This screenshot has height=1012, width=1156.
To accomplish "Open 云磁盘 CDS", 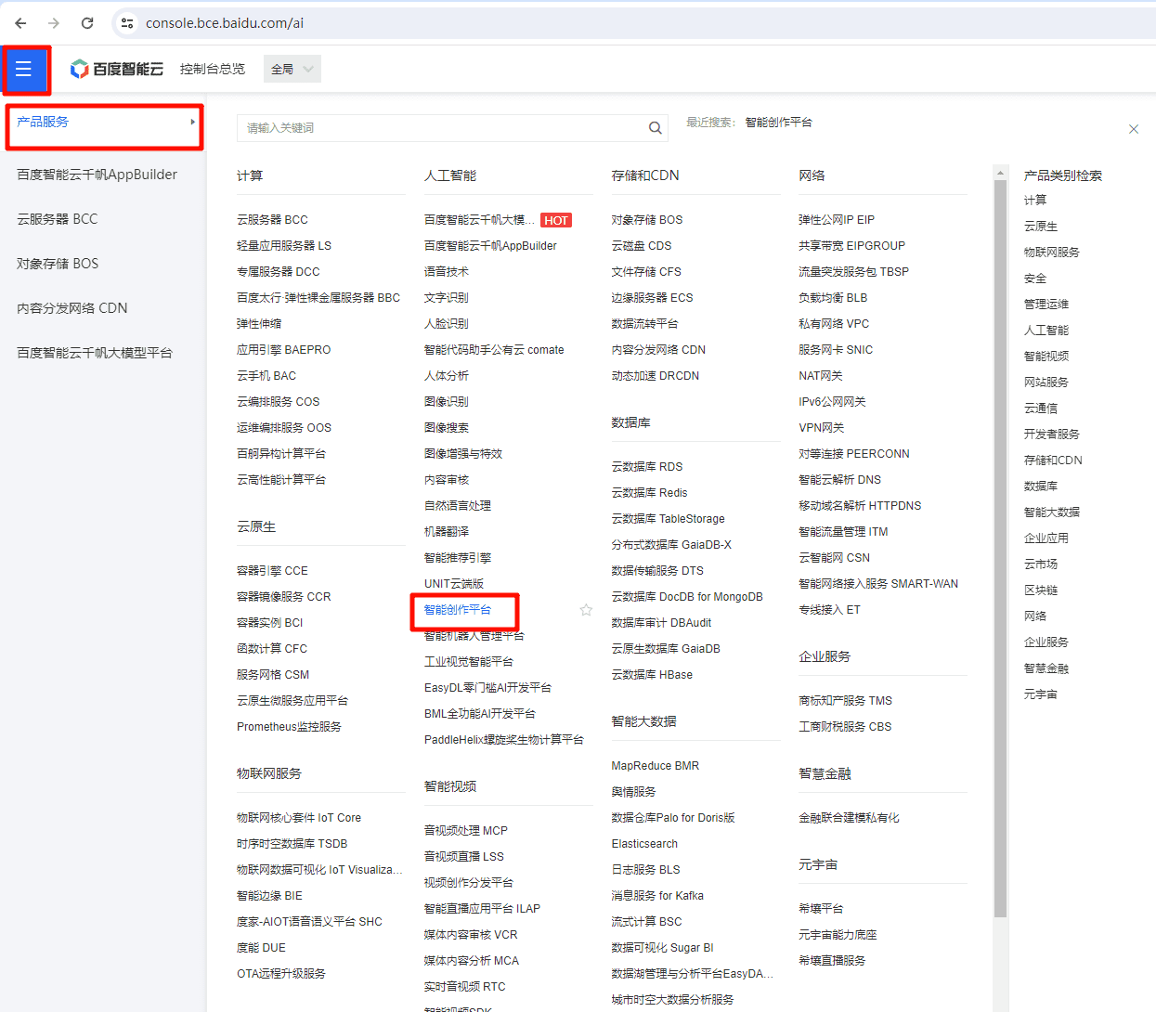I will point(642,246).
